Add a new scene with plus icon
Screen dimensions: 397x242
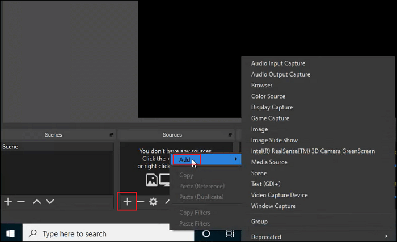point(8,201)
